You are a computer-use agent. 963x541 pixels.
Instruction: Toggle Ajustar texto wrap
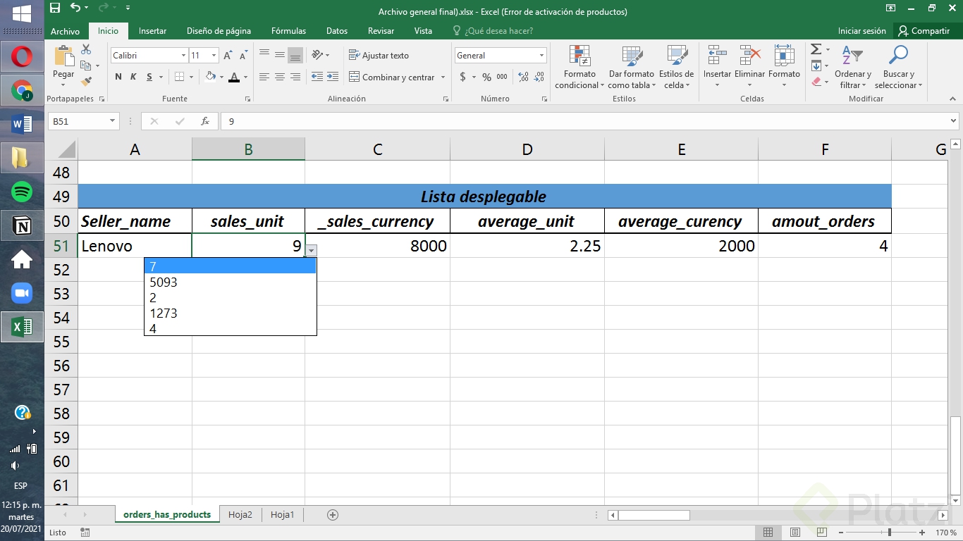(379, 56)
